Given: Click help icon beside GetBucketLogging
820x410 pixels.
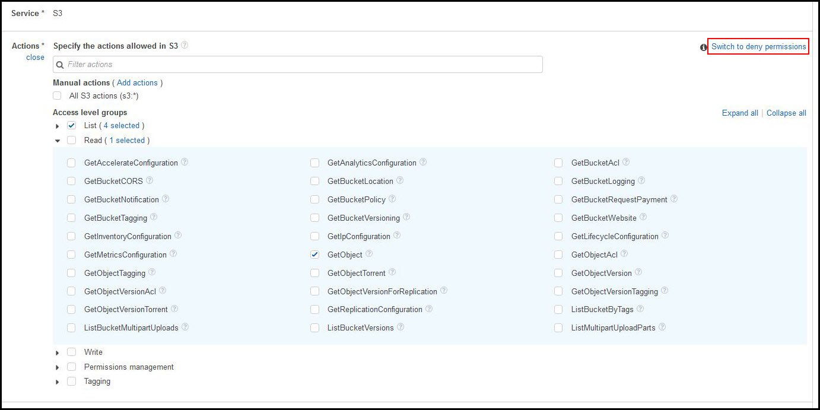Looking at the screenshot, I should (641, 180).
